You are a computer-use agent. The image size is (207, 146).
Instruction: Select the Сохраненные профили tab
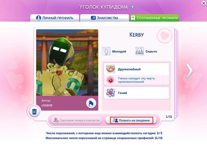tap(154, 18)
